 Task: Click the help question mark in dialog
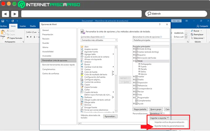tap(160, 24)
